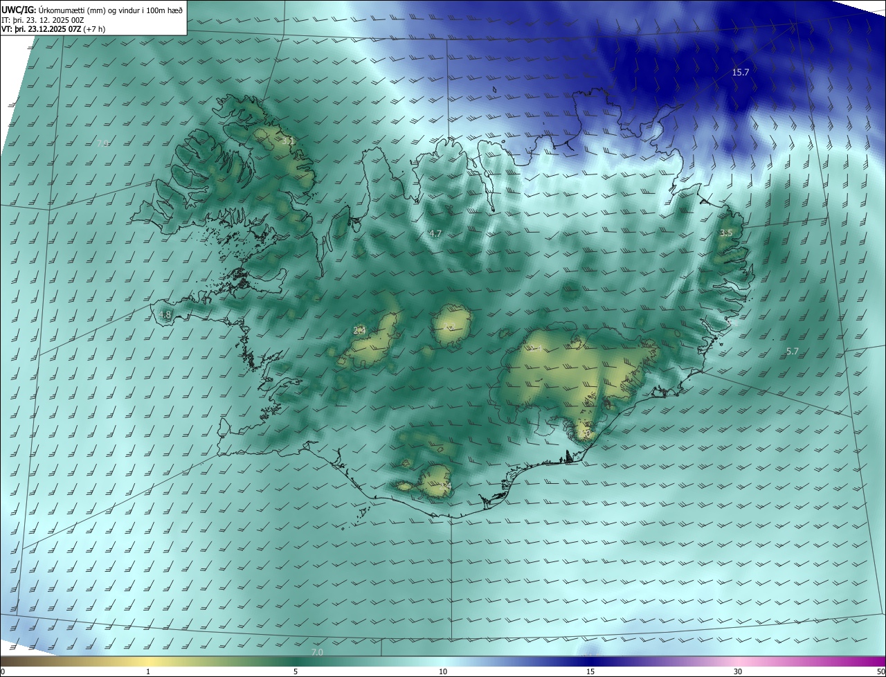Click the 3.5 value label in east Iceland
This screenshot has height=677, width=886.
(725, 233)
